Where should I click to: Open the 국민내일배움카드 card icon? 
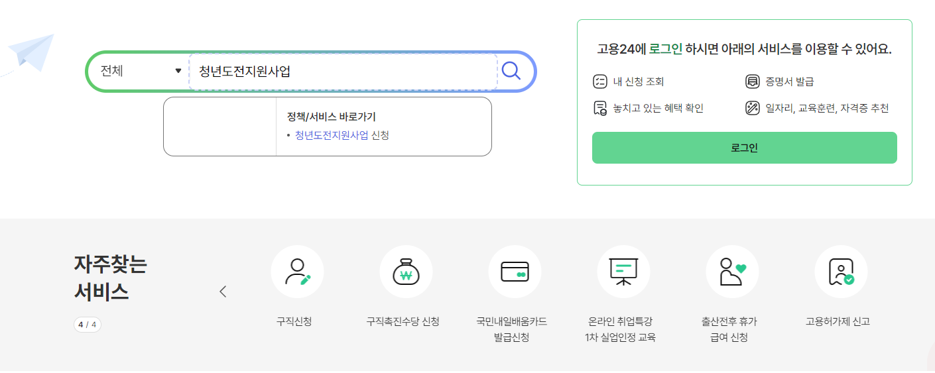coord(515,272)
